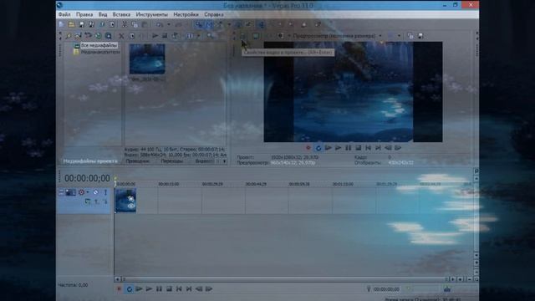The width and height of the screenshot is (535, 301).
Task: Open the docked tabs list arrow
Action: (x=225, y=161)
